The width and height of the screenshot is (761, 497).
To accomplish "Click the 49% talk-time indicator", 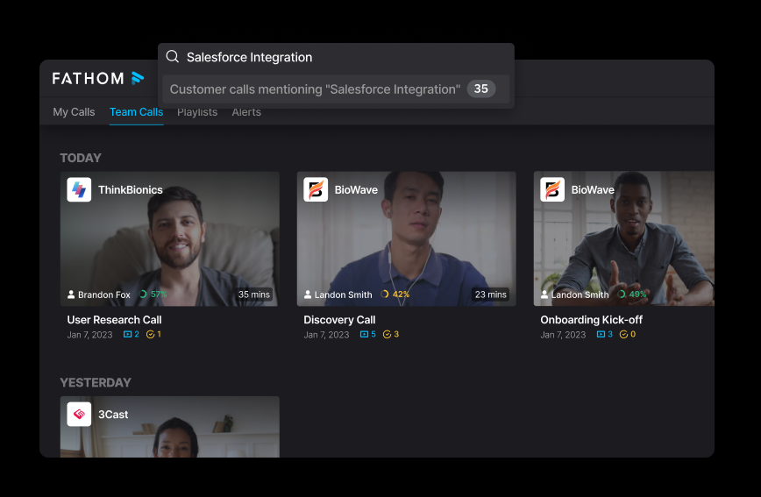I will [632, 295].
